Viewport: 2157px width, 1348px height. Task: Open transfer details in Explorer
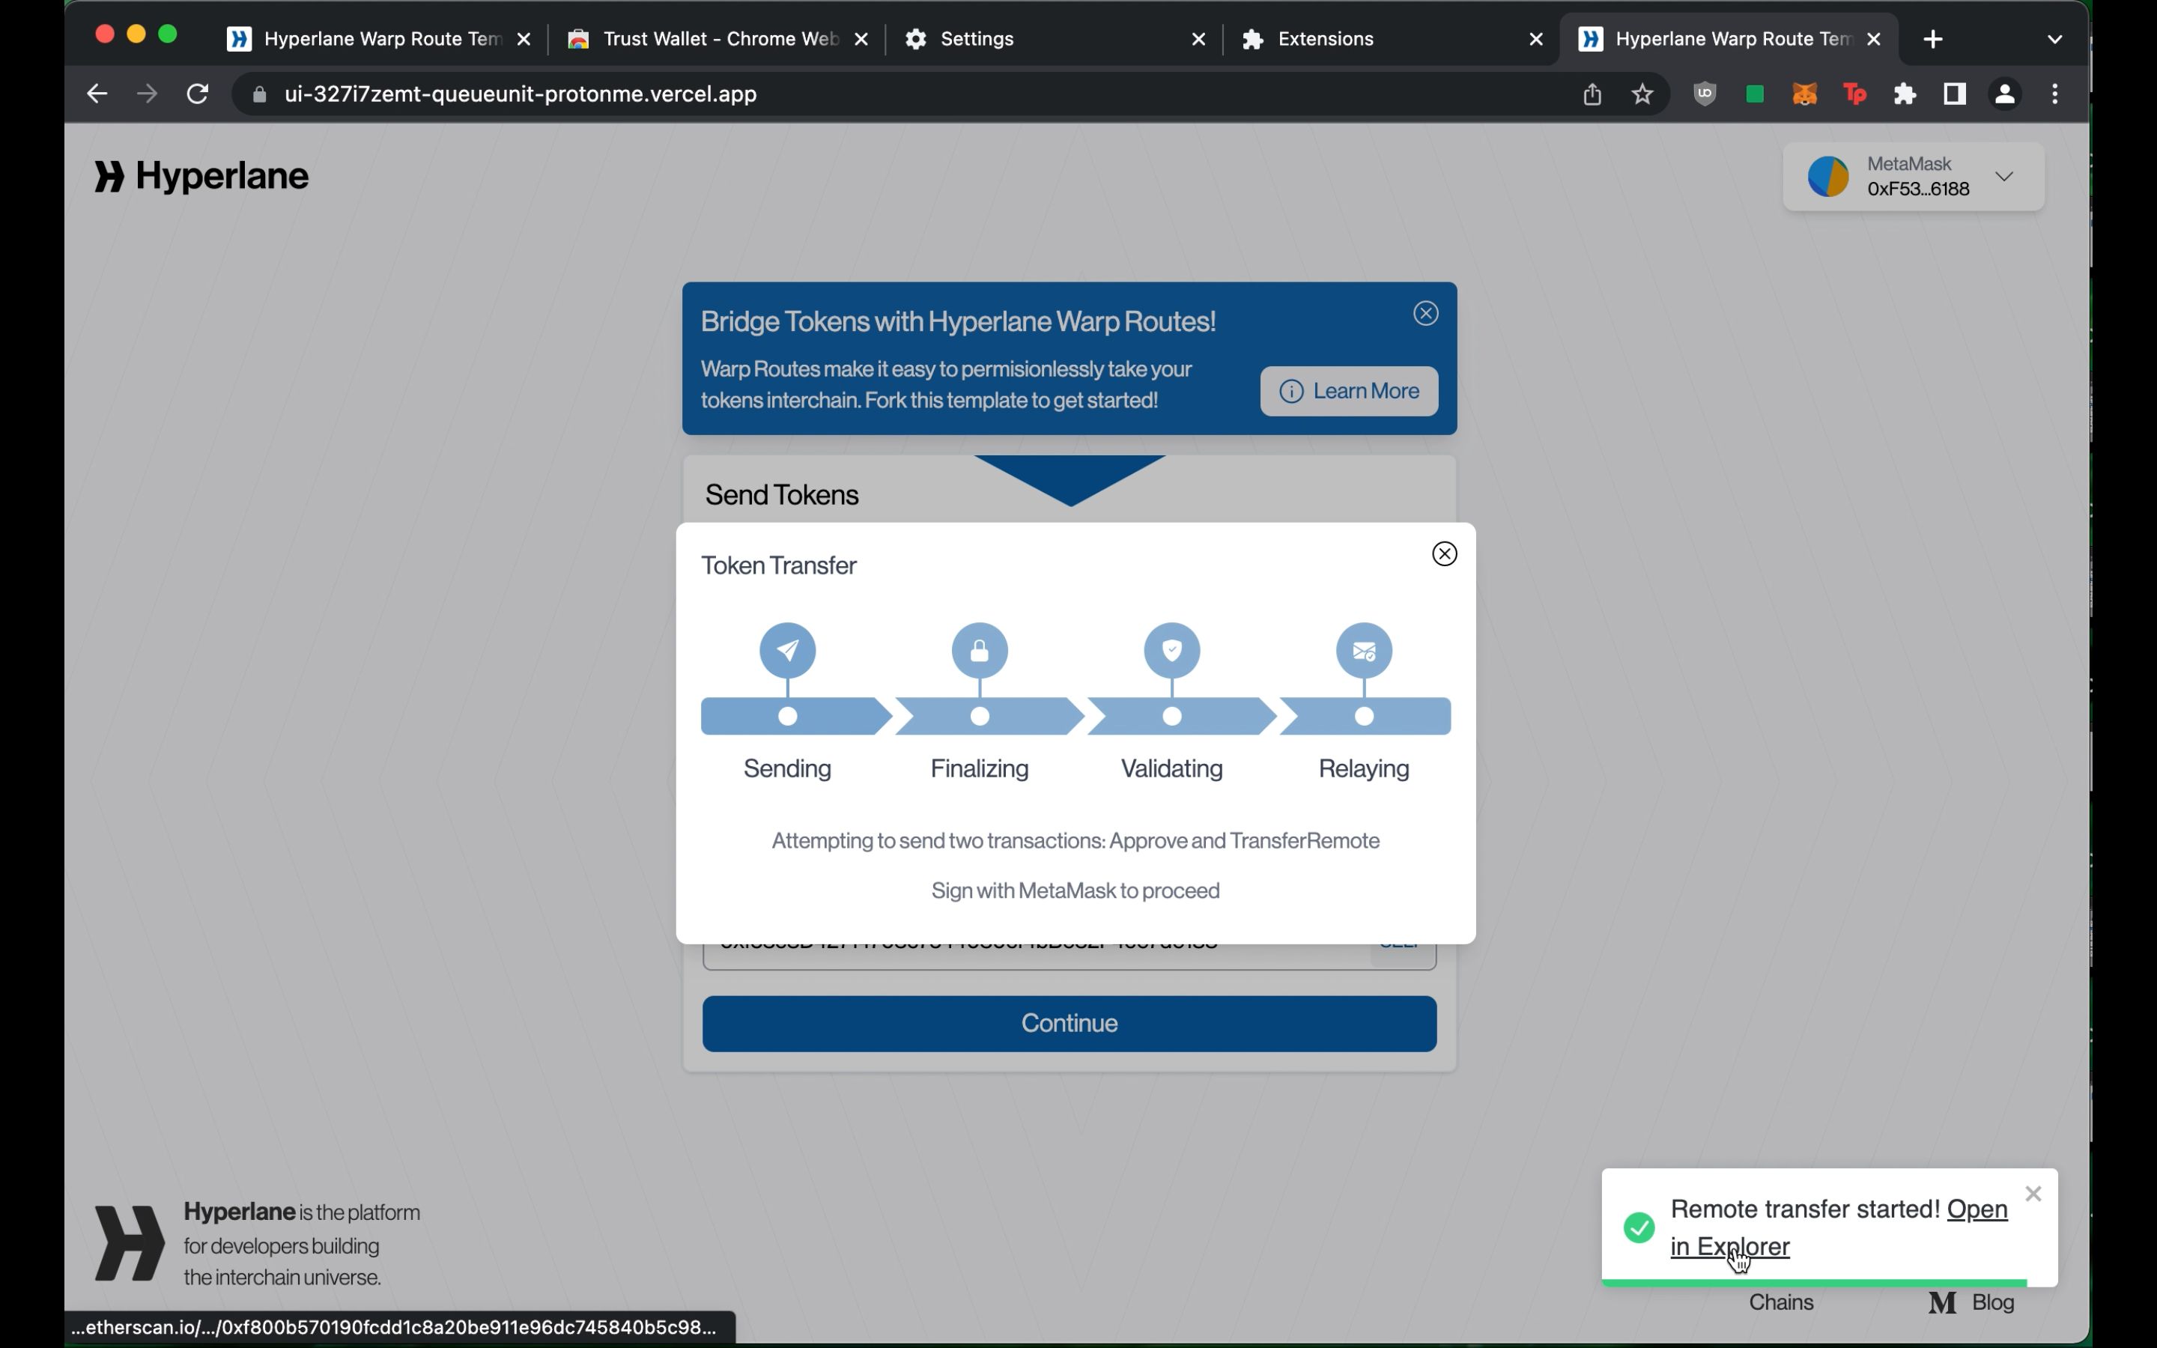tap(1730, 1247)
